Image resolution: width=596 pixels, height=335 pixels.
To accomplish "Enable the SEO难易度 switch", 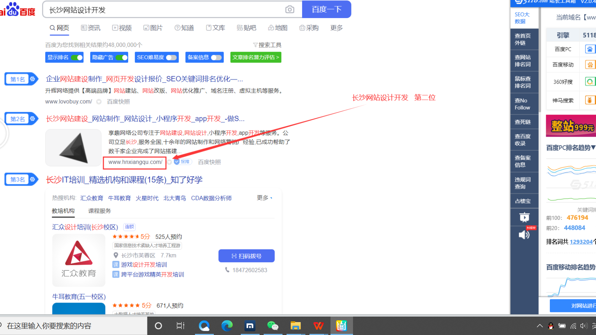I will pyautogui.click(x=171, y=58).
